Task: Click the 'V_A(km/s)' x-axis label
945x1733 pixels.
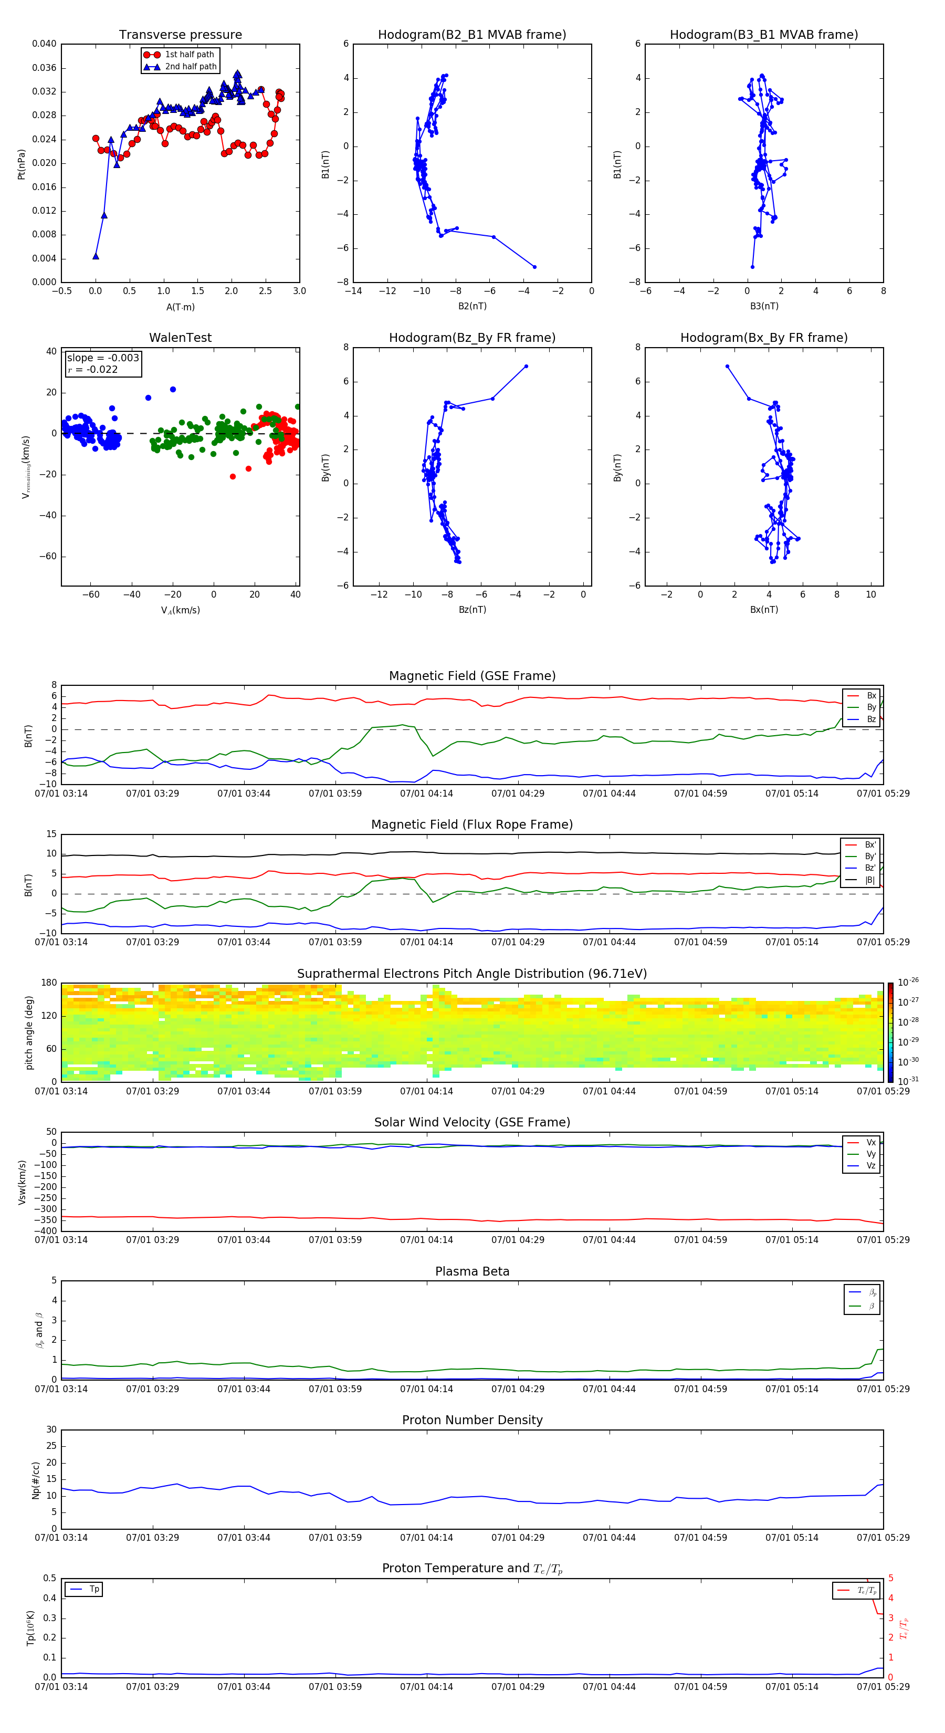Action: (180, 610)
